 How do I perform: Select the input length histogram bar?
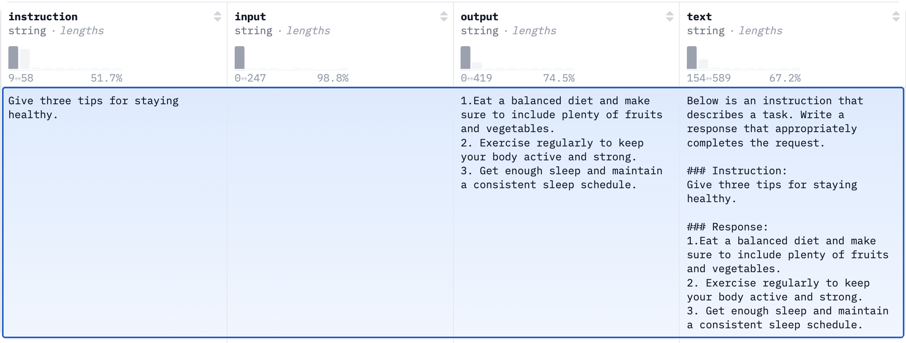pyautogui.click(x=239, y=58)
